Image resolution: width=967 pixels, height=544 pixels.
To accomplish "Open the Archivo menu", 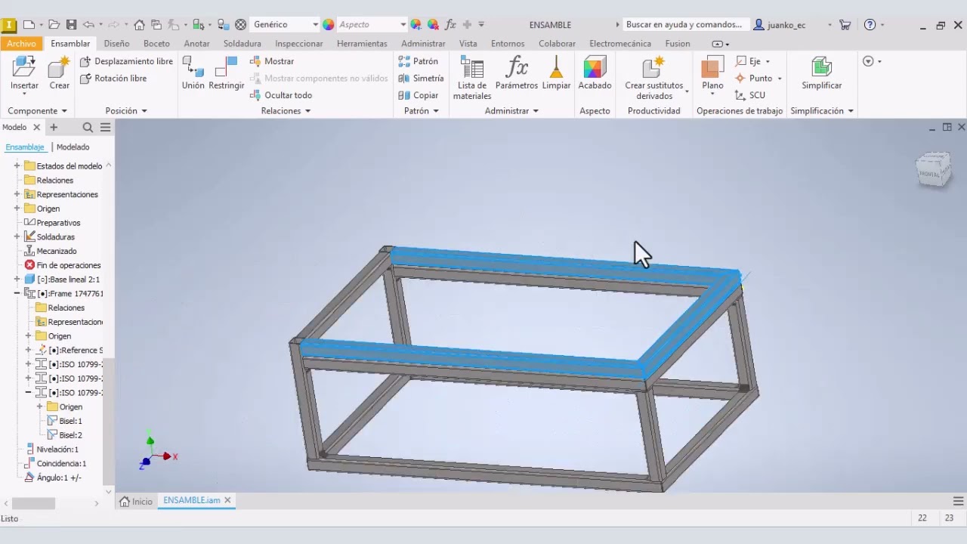I will [22, 44].
